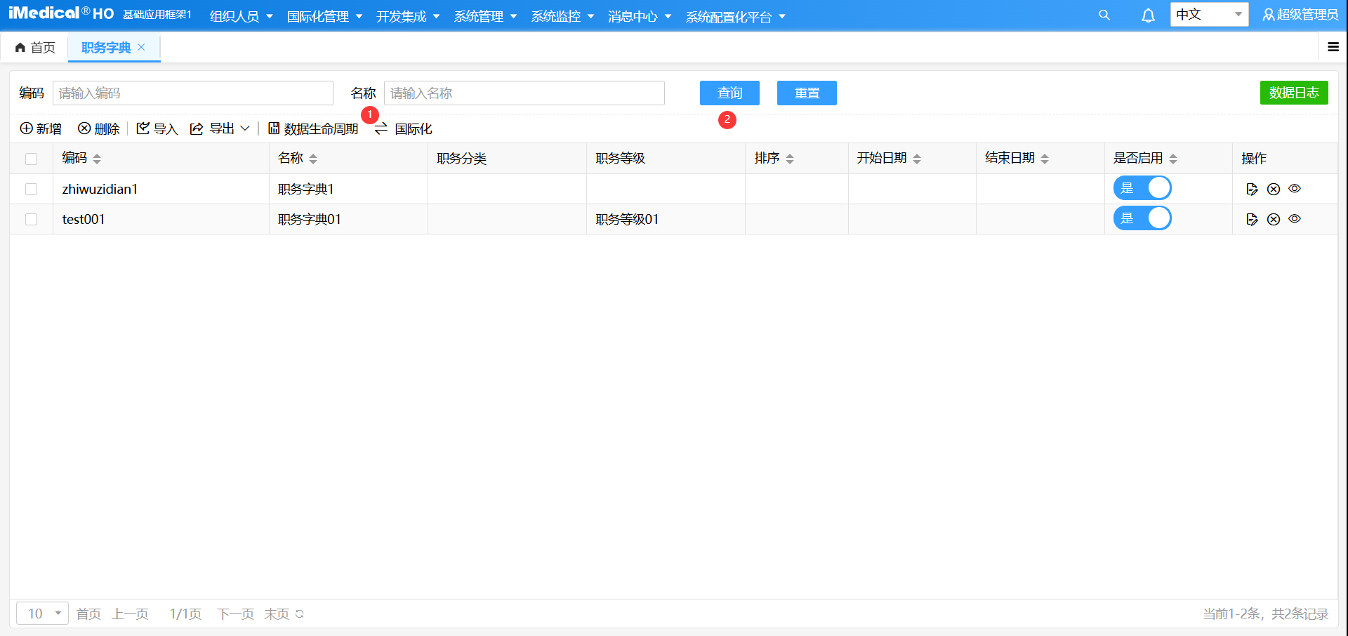
Task: Expand the 国际化管理 menu
Action: [x=324, y=16]
